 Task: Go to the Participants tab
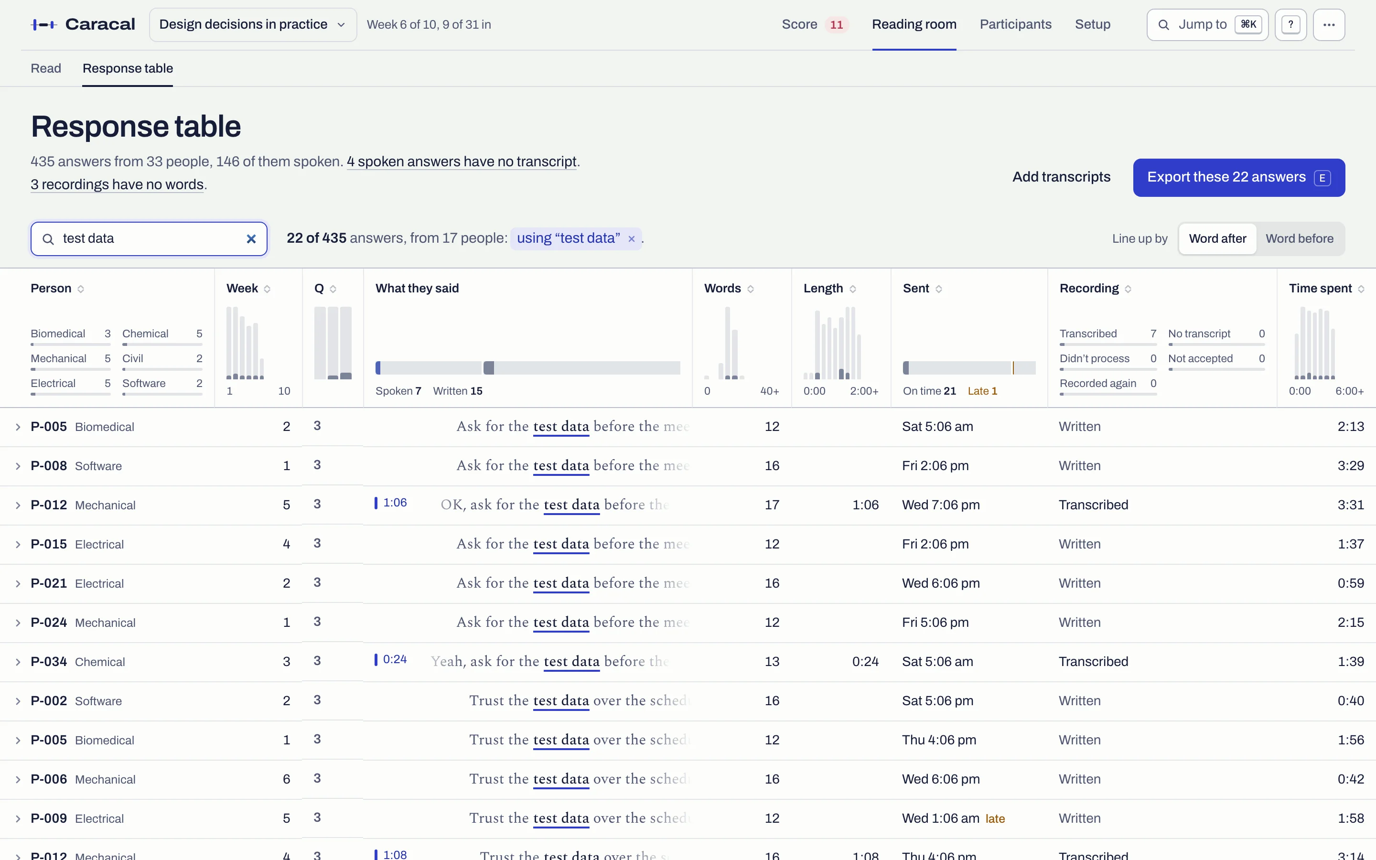click(1015, 24)
